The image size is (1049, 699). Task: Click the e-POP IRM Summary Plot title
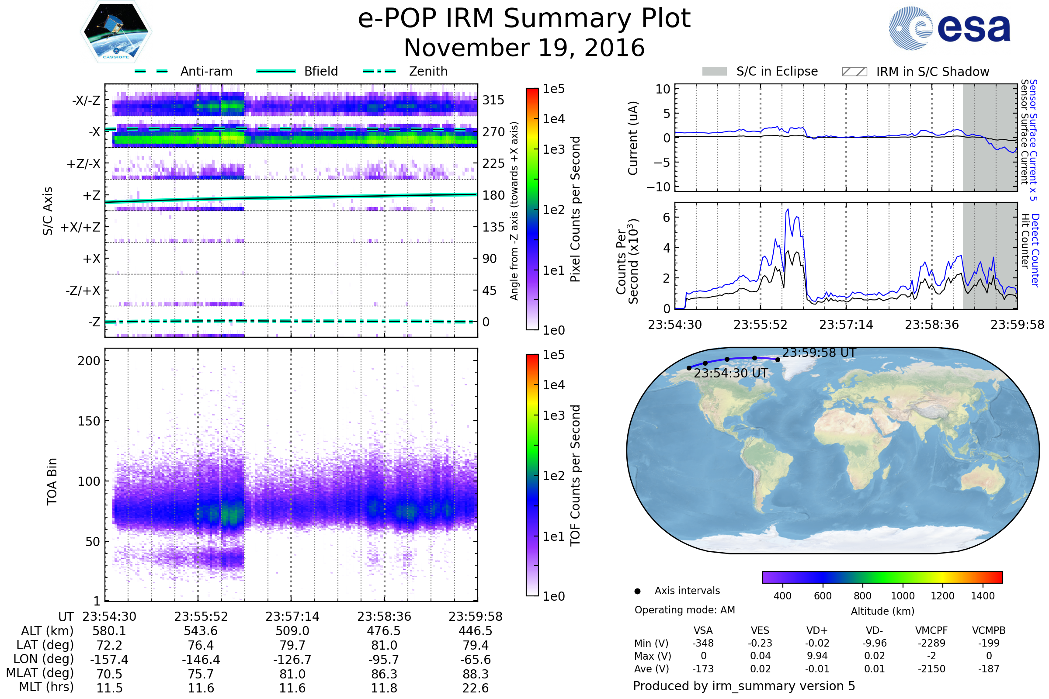(x=524, y=19)
